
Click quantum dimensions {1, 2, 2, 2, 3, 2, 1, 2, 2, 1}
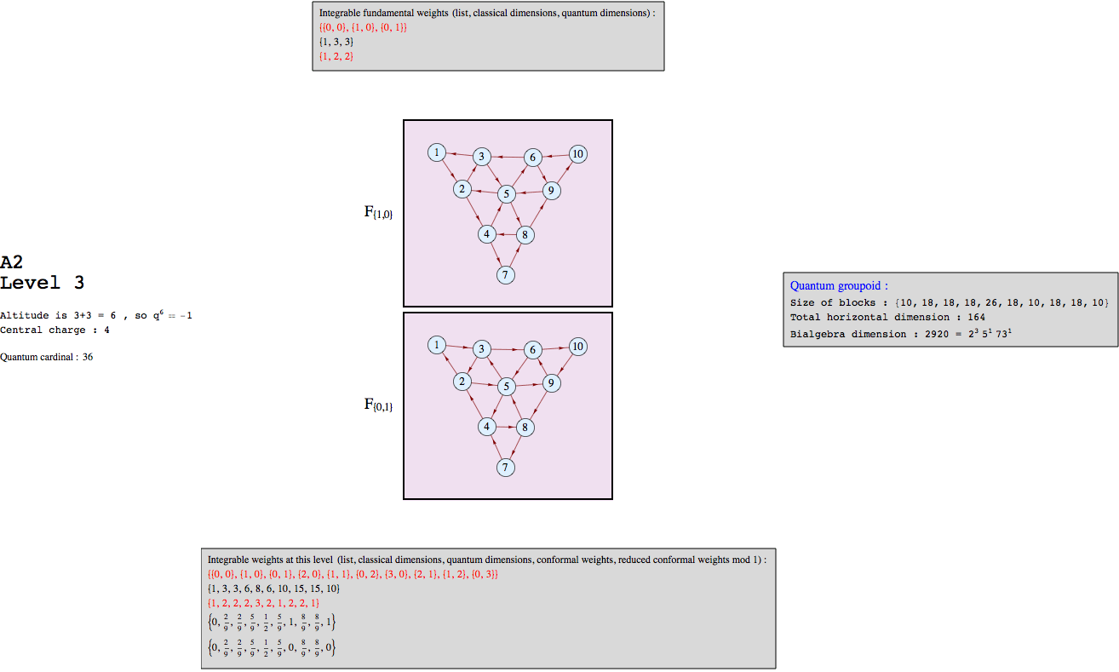264,603
